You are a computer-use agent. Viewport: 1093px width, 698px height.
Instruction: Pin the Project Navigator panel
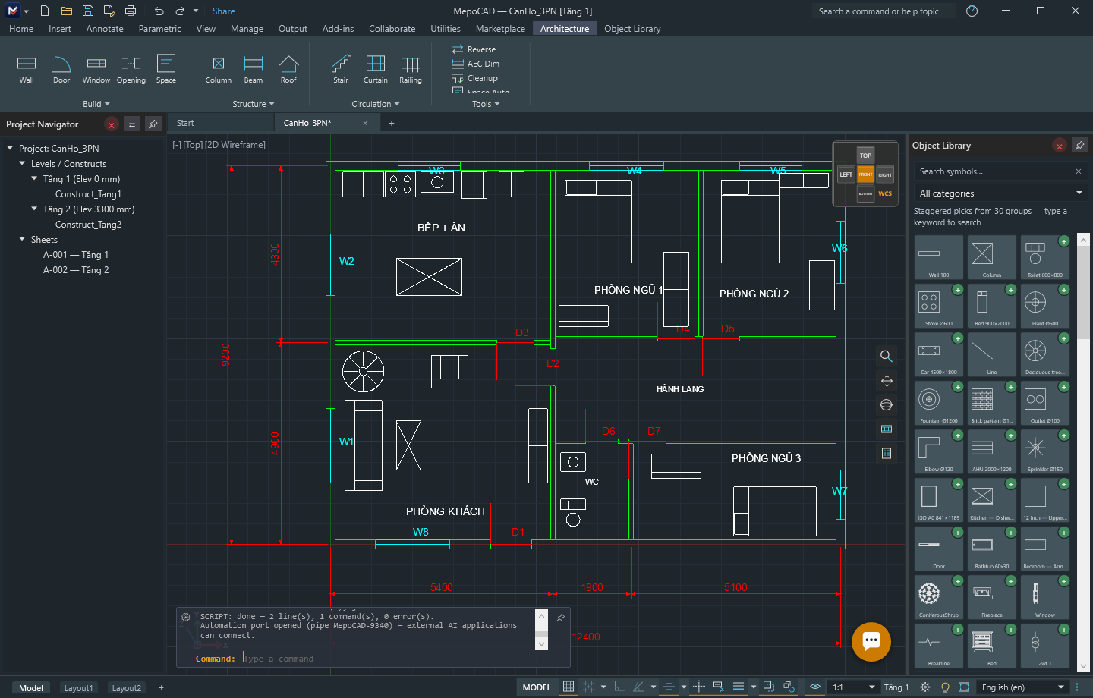pyautogui.click(x=153, y=124)
